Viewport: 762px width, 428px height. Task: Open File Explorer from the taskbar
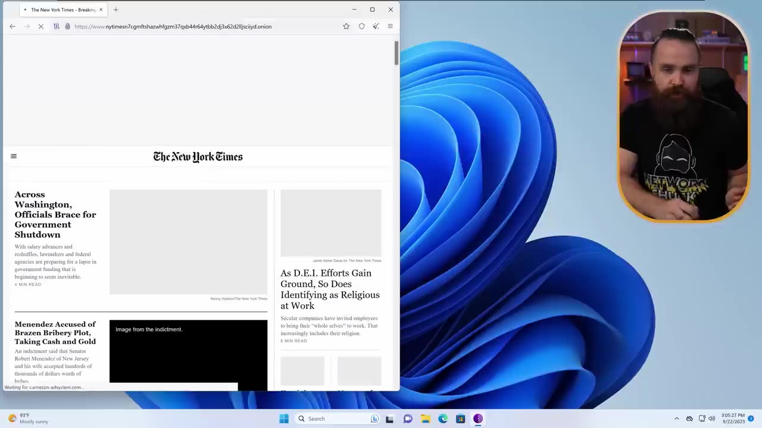pos(425,418)
